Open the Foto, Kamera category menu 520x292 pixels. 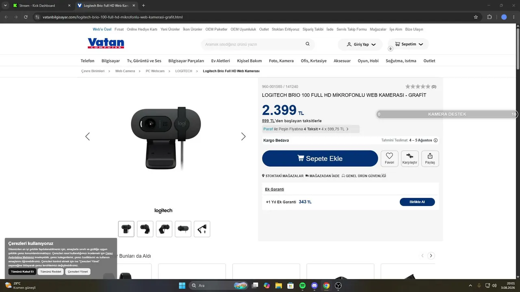click(x=281, y=61)
